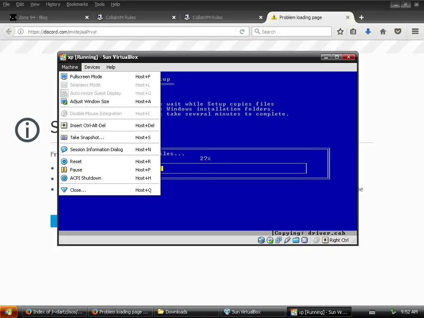
Task: Click the Reset circular icon
Action: click(64, 161)
